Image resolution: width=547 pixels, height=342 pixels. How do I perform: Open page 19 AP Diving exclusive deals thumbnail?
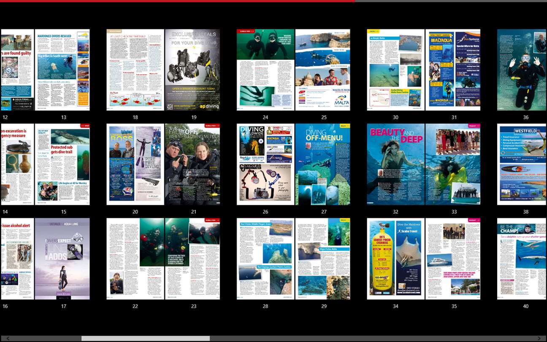(x=192, y=70)
